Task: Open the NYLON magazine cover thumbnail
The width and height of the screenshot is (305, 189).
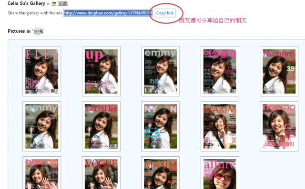Action: pos(160,126)
